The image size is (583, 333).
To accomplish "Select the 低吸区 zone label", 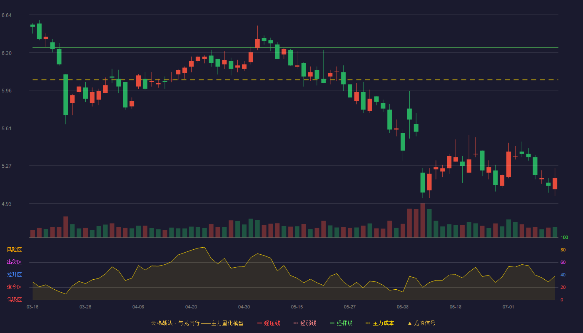I will [x=14, y=299].
